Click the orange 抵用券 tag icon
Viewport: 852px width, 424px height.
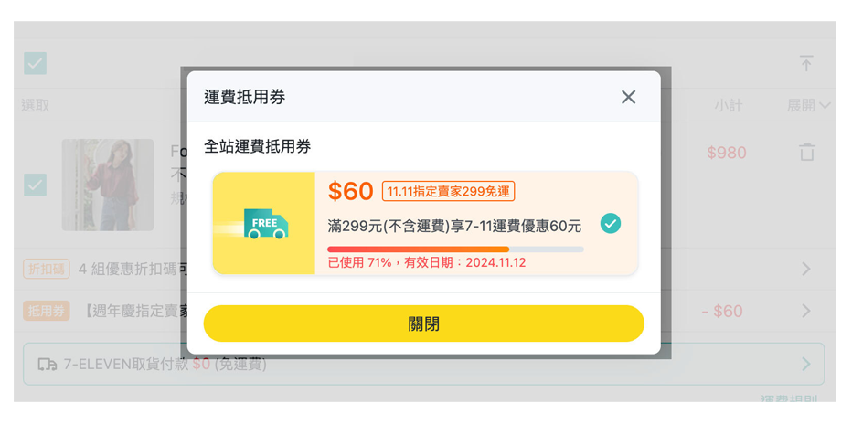[x=47, y=311]
